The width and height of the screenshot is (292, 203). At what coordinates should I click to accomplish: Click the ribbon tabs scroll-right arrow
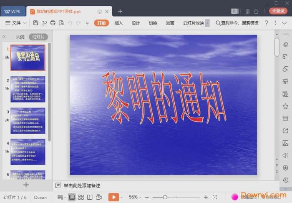pos(207,23)
